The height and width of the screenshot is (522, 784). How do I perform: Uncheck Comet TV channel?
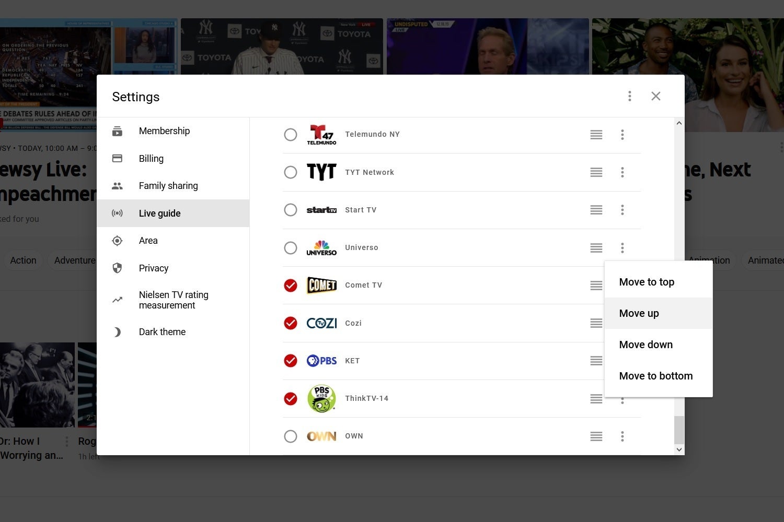(291, 286)
